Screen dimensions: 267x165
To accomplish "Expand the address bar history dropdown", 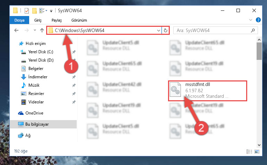I will (x=159, y=30).
